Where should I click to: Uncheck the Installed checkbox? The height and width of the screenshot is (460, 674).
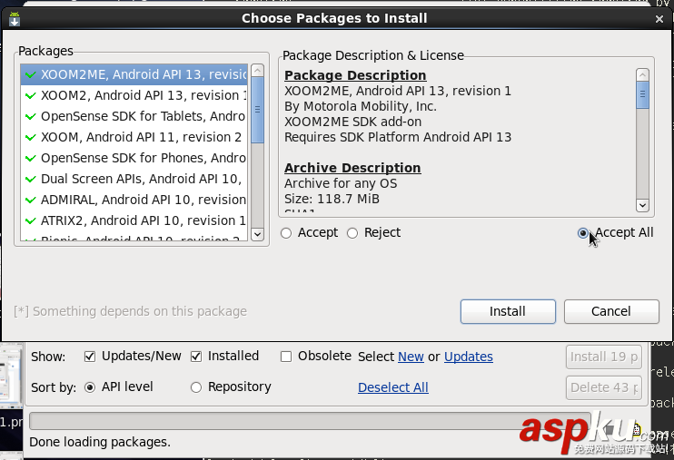tap(196, 357)
